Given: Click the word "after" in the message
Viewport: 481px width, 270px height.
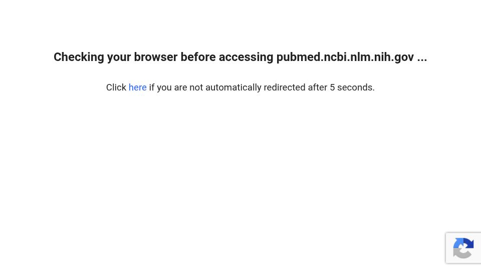Looking at the screenshot, I should 318,87.
